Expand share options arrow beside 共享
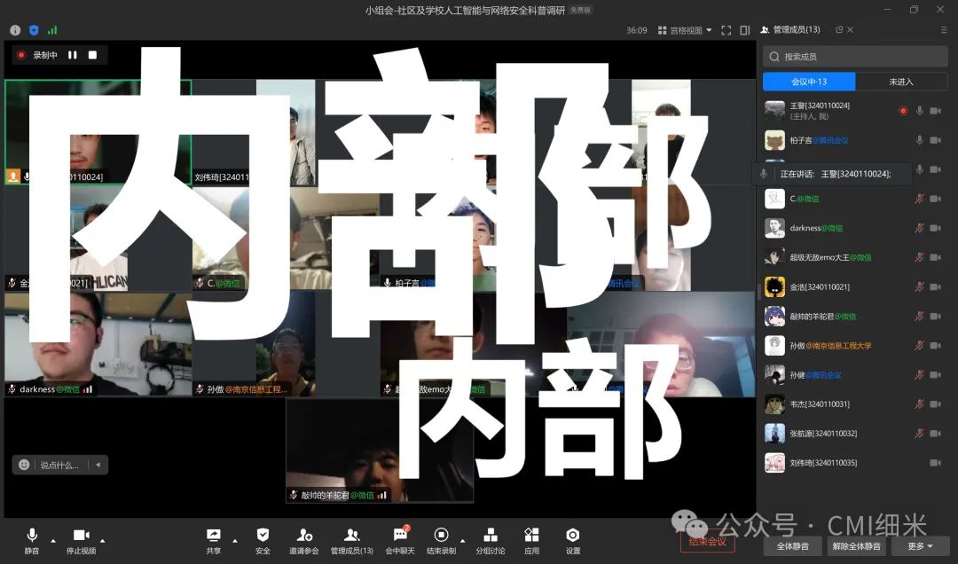 click(234, 541)
